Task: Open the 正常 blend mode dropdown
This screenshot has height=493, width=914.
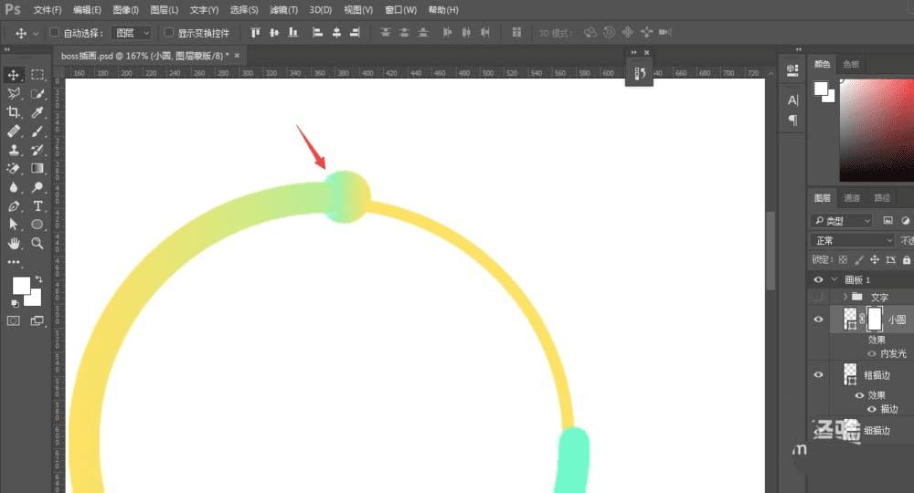Action: click(852, 240)
